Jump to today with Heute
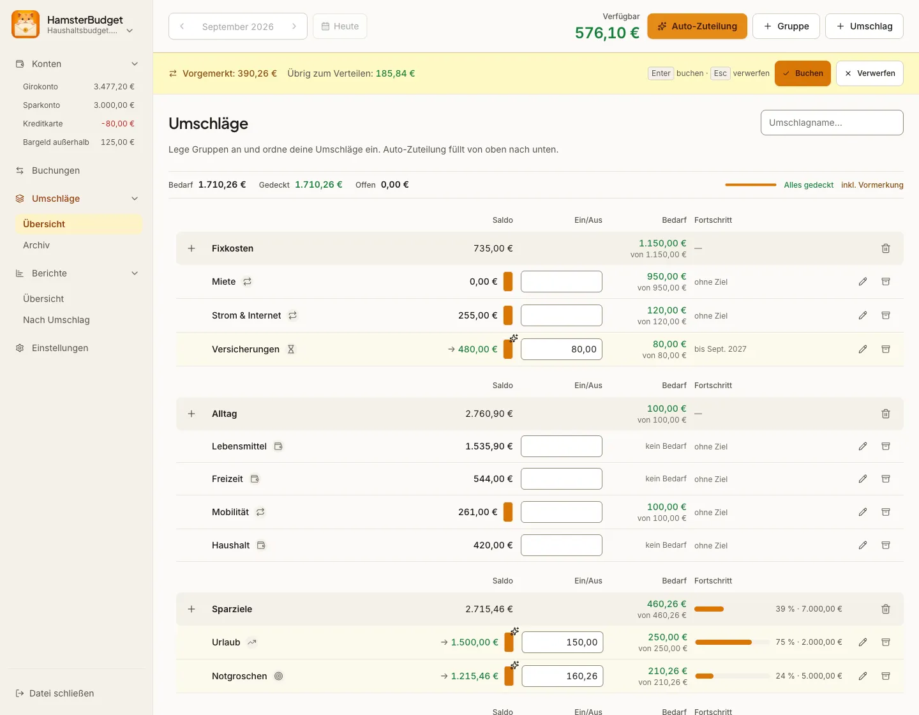This screenshot has height=715, width=919. pos(340,26)
